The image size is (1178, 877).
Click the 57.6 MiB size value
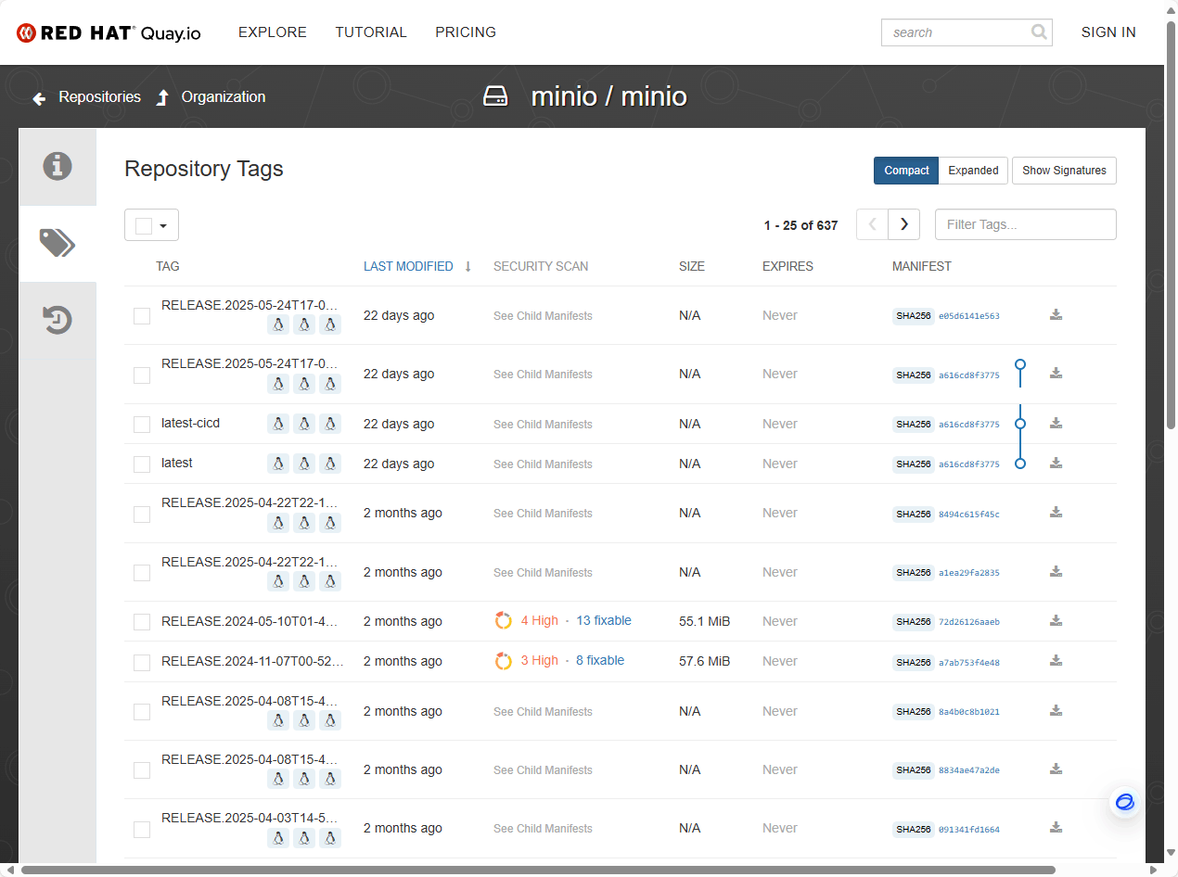[x=705, y=661]
